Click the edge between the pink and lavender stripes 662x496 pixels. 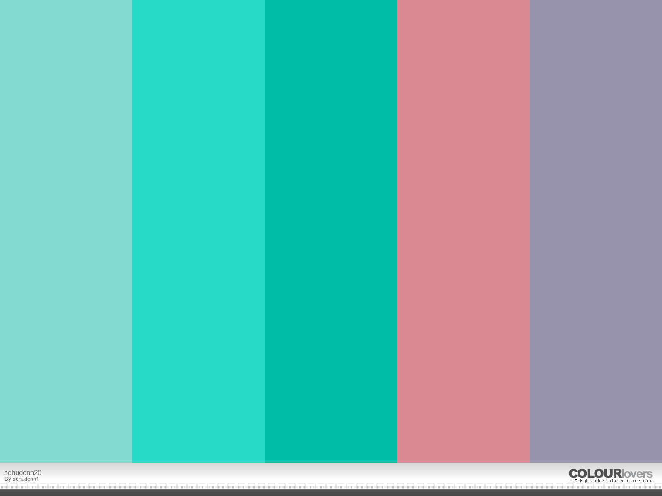click(530, 231)
